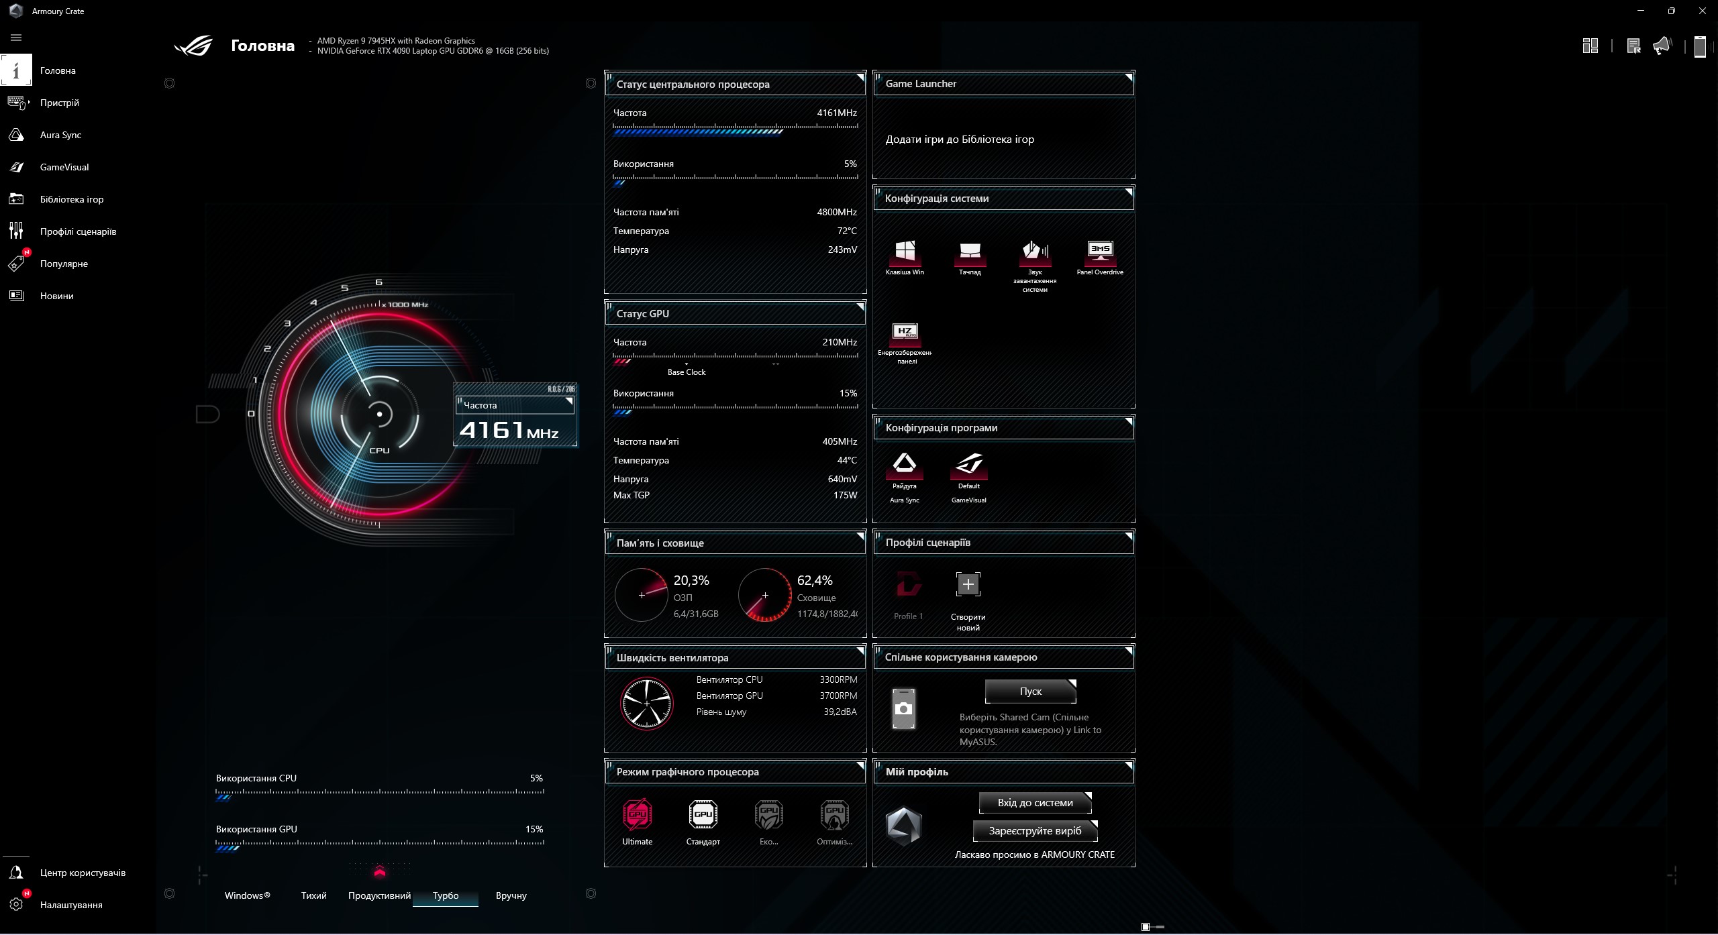Viewport: 1718px width, 935px height.
Task: Click the Armoury Crate profile avatar
Action: [x=903, y=826]
